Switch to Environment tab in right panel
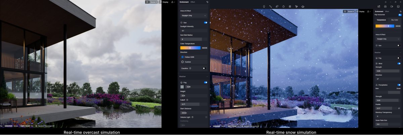The height and width of the screenshot is (139, 403). (379, 11)
